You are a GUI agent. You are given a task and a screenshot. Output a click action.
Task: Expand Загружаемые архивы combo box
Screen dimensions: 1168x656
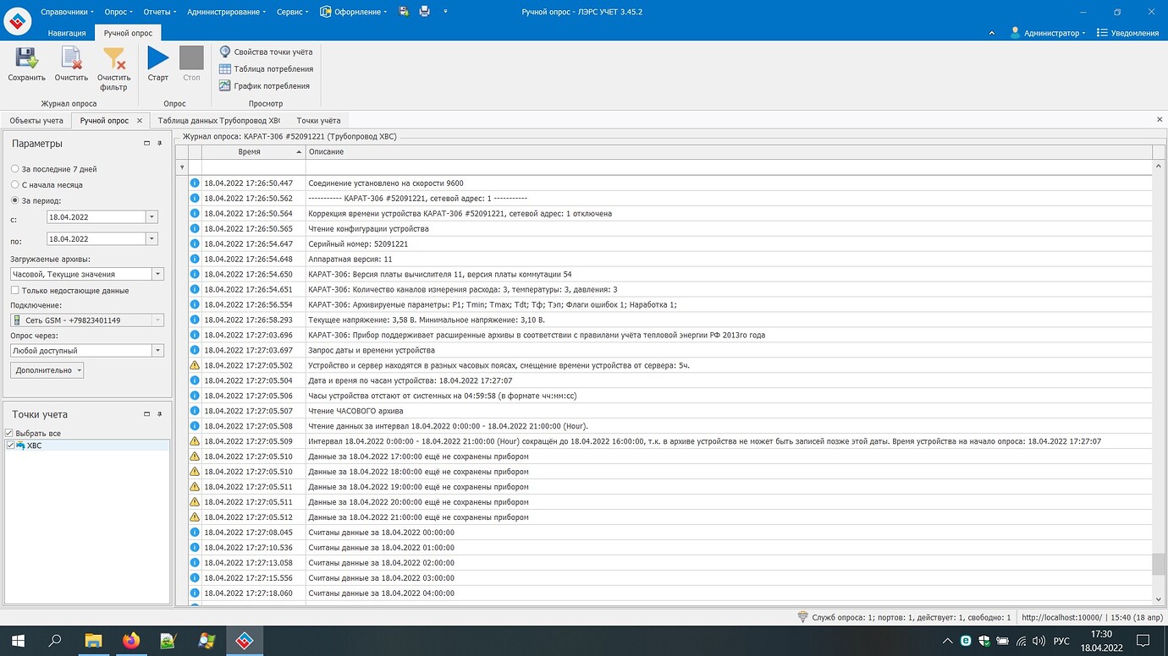coord(158,274)
